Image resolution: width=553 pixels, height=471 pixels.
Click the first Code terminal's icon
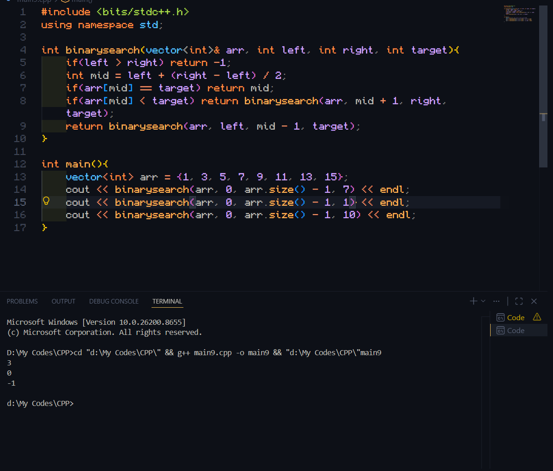(500, 317)
